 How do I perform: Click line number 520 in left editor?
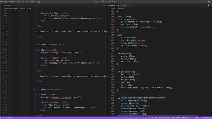tap(5, 45)
